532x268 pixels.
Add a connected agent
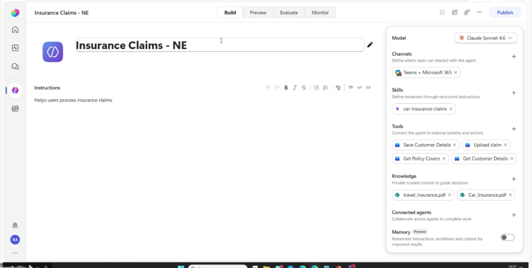(514, 215)
